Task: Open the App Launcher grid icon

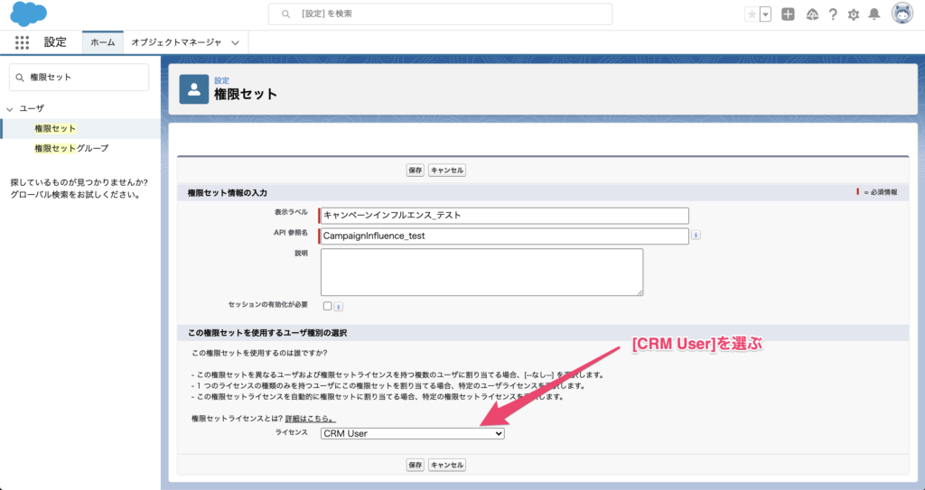Action: pyautogui.click(x=22, y=42)
